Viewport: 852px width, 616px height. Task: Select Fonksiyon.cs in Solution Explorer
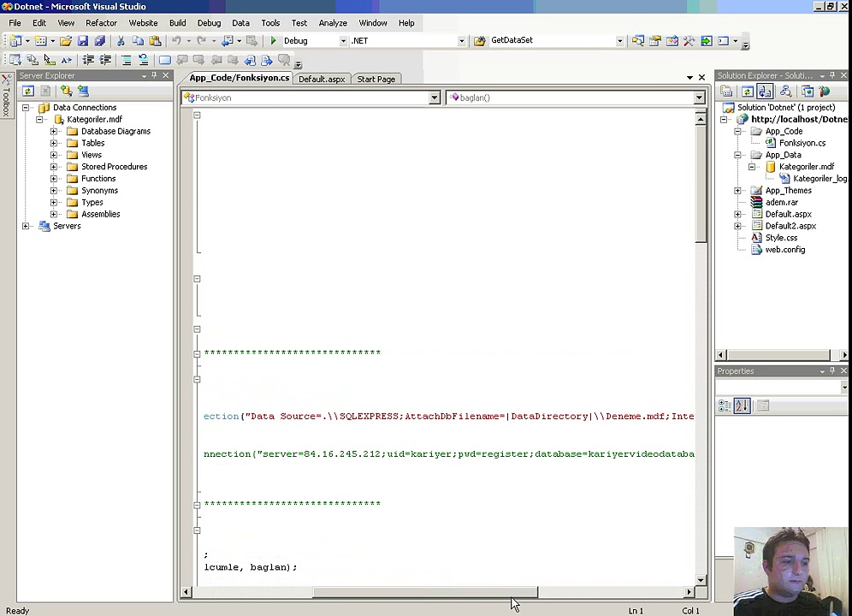click(x=802, y=144)
